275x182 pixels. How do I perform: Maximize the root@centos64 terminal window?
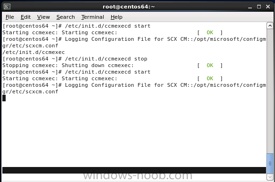[259, 7]
